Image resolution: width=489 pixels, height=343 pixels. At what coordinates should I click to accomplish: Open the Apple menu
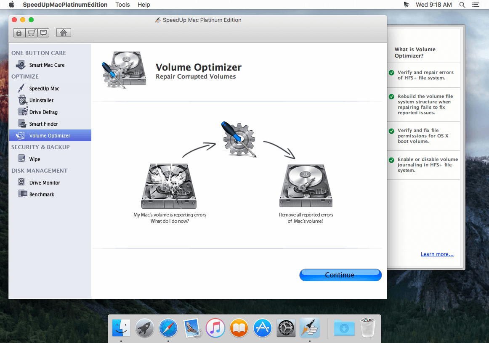[11, 5]
